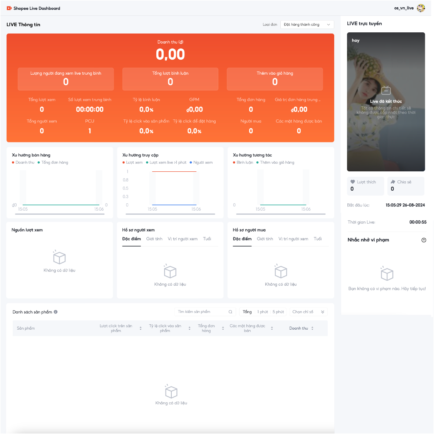Open help icon beside Nhắc nhở vi phạm
This screenshot has height=434, width=434.
point(424,240)
